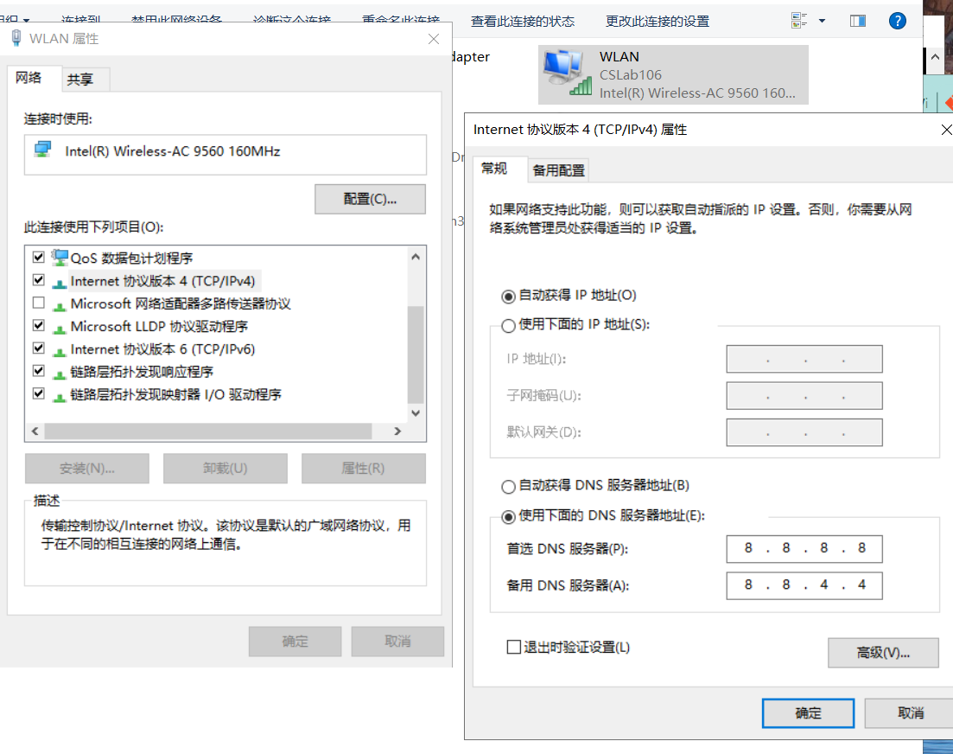953x754 pixels.
Task: Click the QoS 数据包计划程序 icon
Action: (59, 257)
